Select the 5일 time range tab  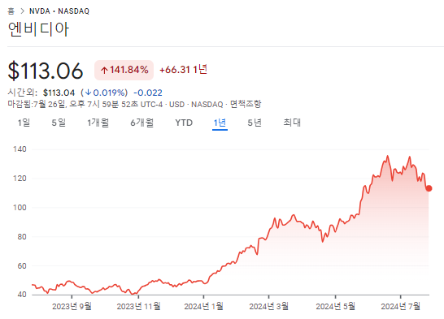tap(59, 123)
